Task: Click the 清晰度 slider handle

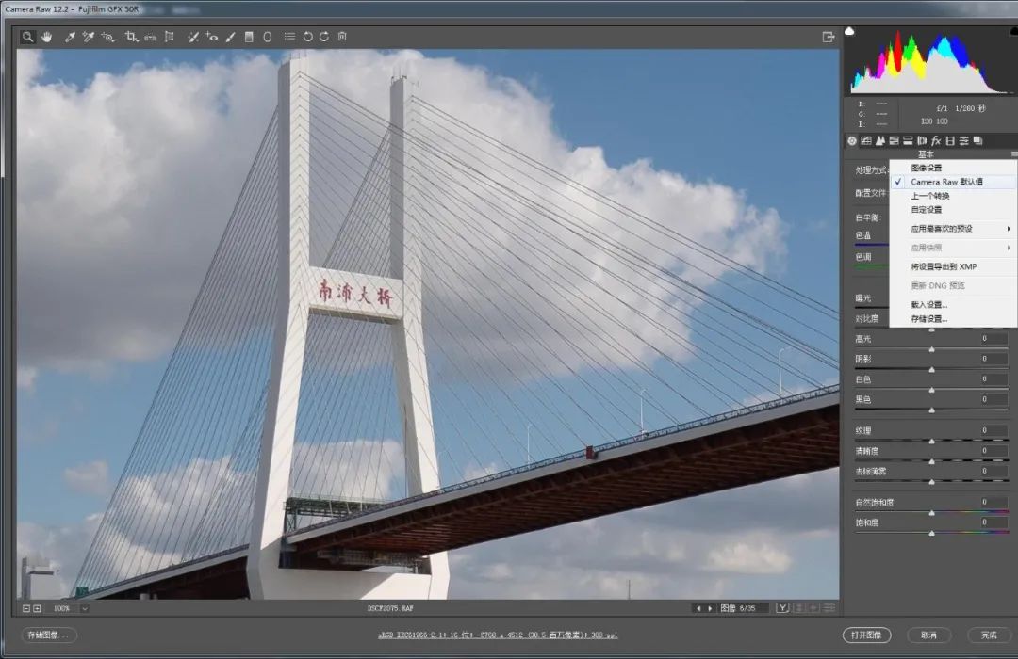Action: (932, 461)
